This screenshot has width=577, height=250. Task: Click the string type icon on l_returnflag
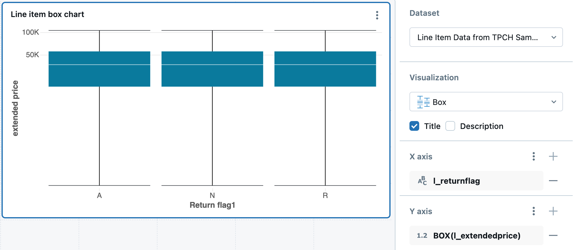[423, 181]
